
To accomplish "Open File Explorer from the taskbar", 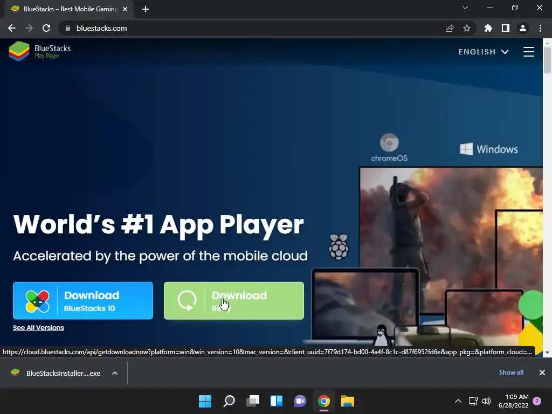I will (348, 401).
